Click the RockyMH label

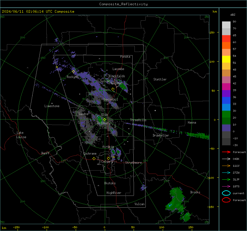click(73, 77)
